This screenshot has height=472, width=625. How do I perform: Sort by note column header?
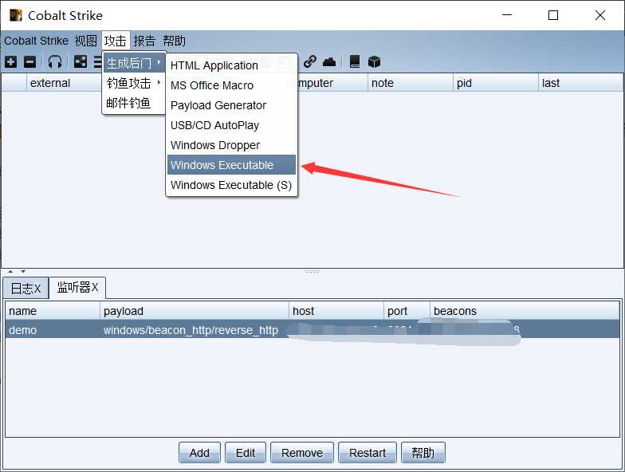coord(410,83)
